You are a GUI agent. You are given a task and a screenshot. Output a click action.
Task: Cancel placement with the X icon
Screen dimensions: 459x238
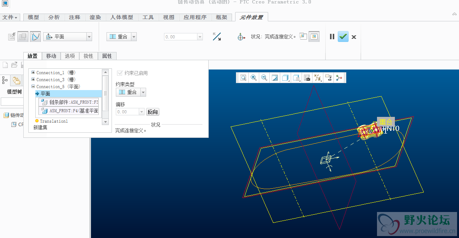pyautogui.click(x=354, y=37)
